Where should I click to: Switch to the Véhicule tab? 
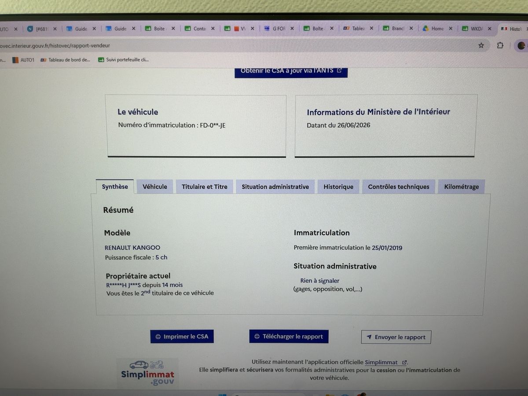155,187
